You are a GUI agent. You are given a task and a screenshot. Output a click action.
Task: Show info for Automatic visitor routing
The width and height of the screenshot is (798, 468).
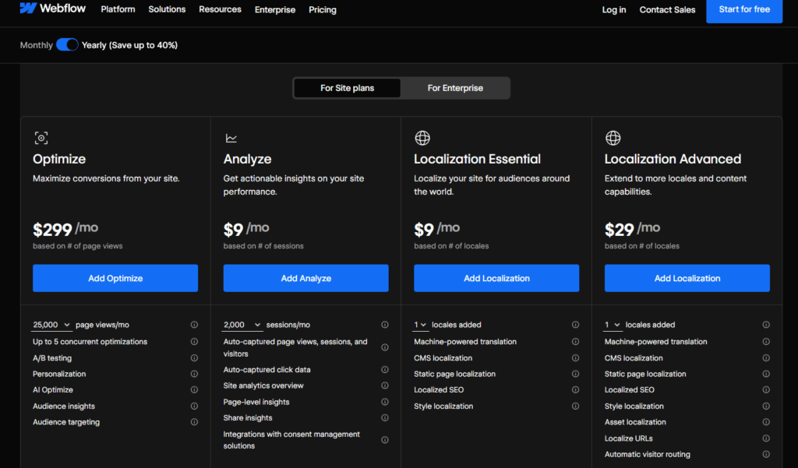[x=766, y=454]
